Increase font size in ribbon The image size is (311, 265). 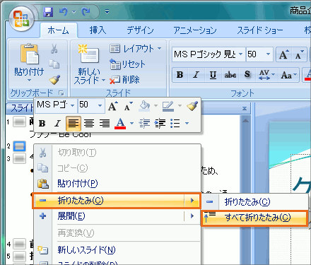(283, 54)
